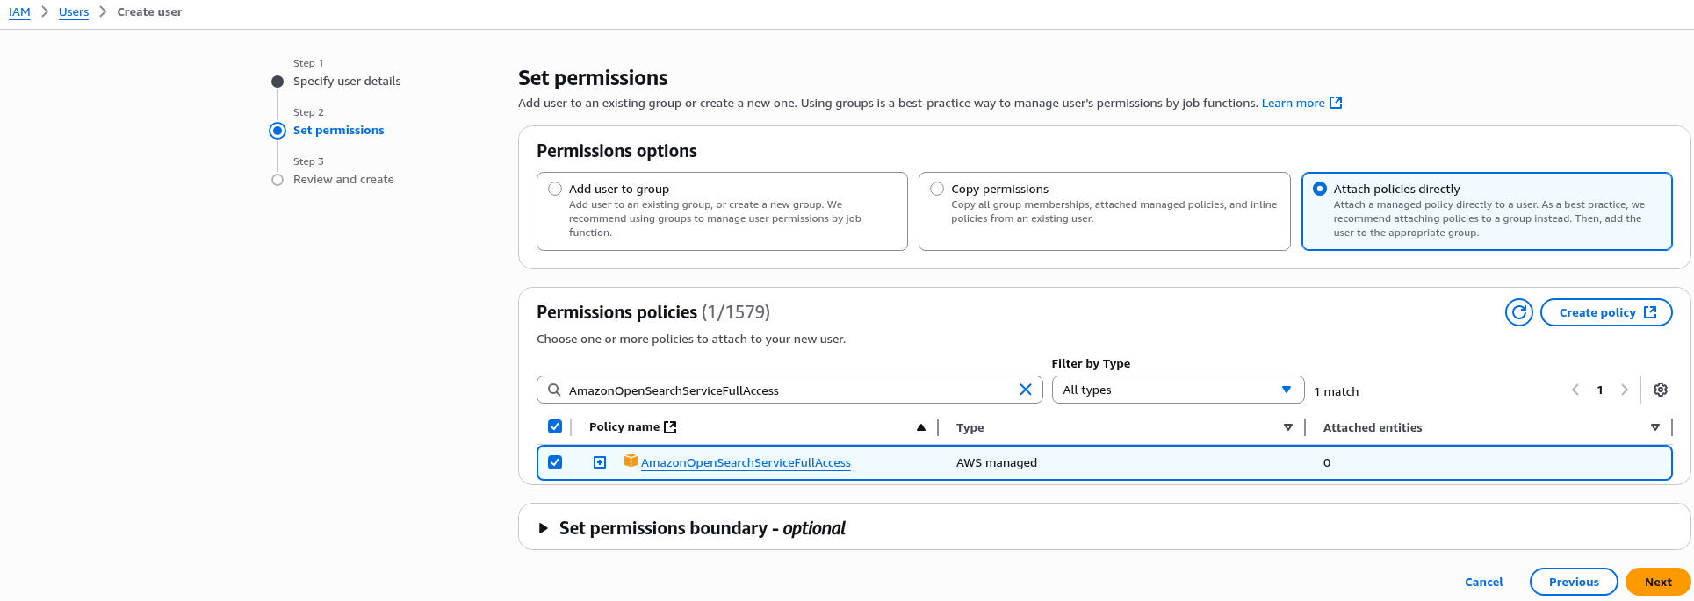Click the Previous button
Image resolution: width=1694 pixels, height=601 pixels.
1574,582
